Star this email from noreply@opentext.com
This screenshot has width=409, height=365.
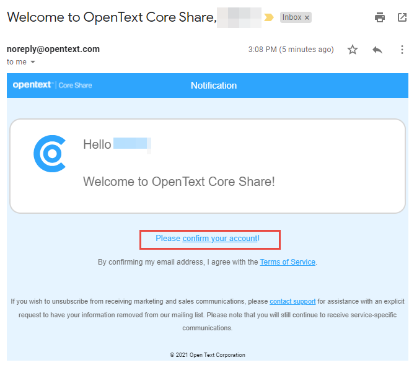coord(353,50)
